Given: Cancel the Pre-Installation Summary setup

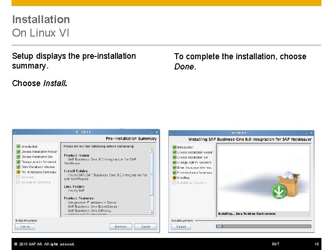Looking at the screenshot, I should click(25, 226).
